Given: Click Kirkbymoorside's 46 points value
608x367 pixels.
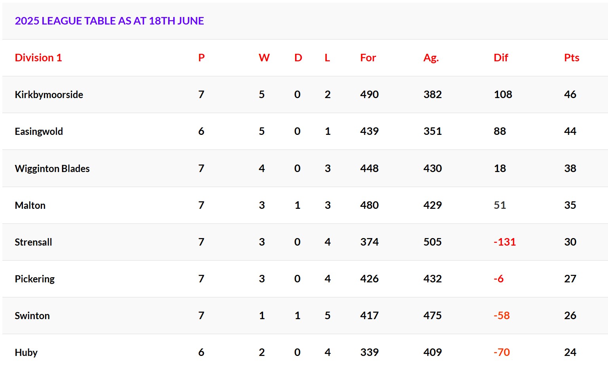Looking at the screenshot, I should (570, 95).
